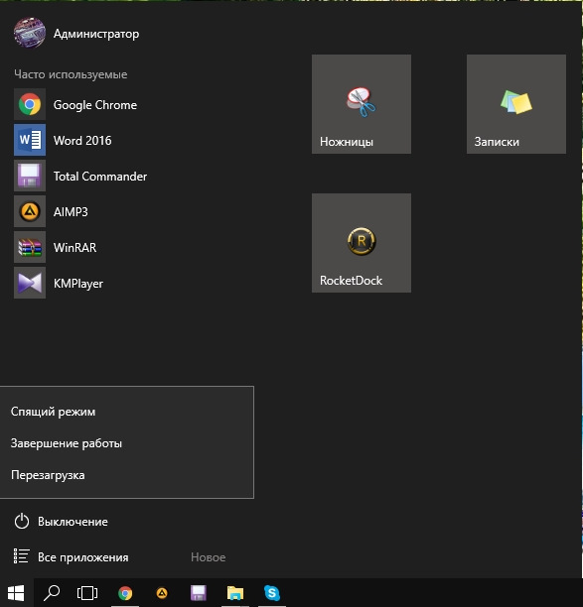Select Перезагрузка to restart
This screenshot has height=607, width=583.
(127, 475)
